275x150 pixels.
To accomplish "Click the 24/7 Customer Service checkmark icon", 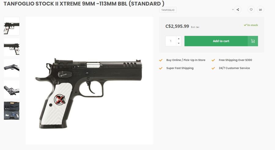I will 213,68.
